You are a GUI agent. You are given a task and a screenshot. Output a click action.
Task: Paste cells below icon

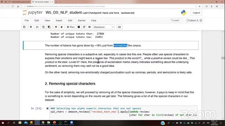pos(49,27)
